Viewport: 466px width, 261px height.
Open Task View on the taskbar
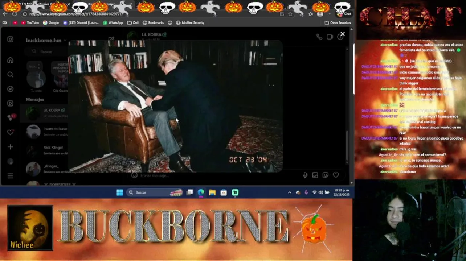point(189,192)
